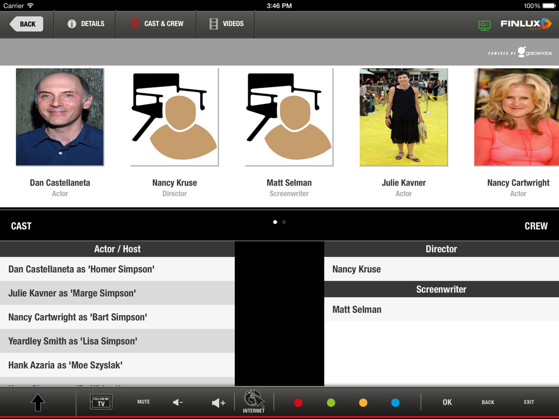
Task: Go back using the top BACK button
Action: [26, 24]
